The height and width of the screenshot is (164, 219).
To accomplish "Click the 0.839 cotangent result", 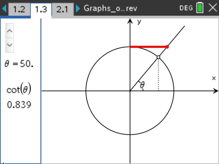I will point(19,105).
